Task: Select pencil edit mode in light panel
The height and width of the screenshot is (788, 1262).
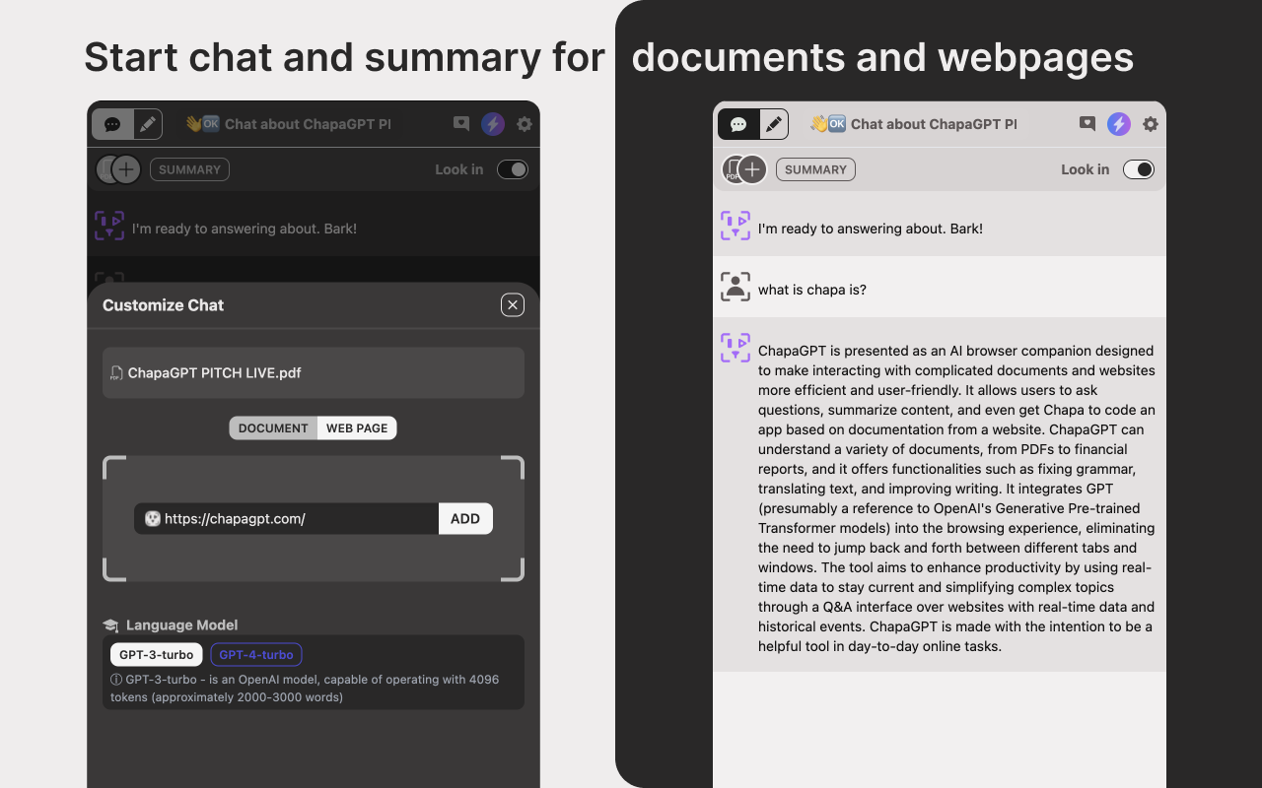Action: tap(774, 124)
